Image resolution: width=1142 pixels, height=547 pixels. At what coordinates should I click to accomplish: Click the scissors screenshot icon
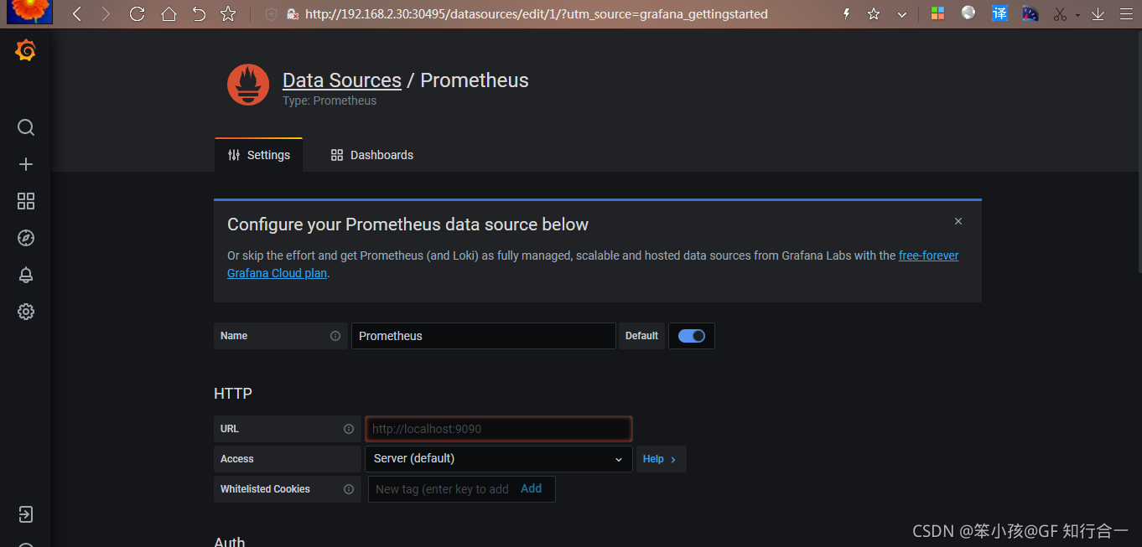coord(1060,13)
